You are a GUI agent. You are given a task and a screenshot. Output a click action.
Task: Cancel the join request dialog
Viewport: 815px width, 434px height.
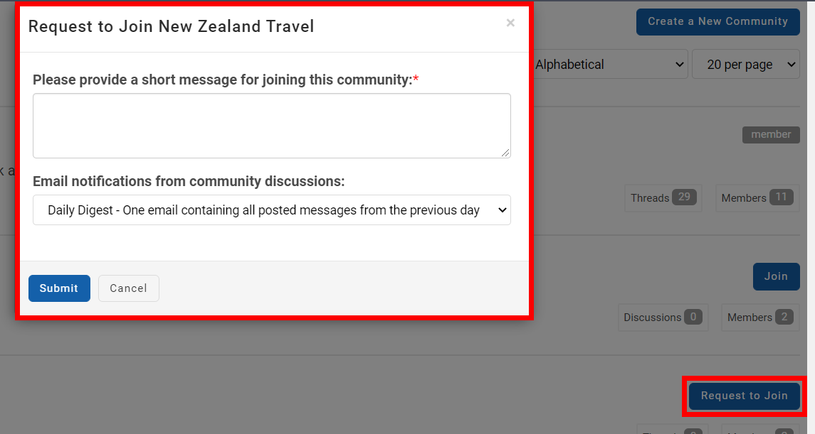click(x=128, y=288)
